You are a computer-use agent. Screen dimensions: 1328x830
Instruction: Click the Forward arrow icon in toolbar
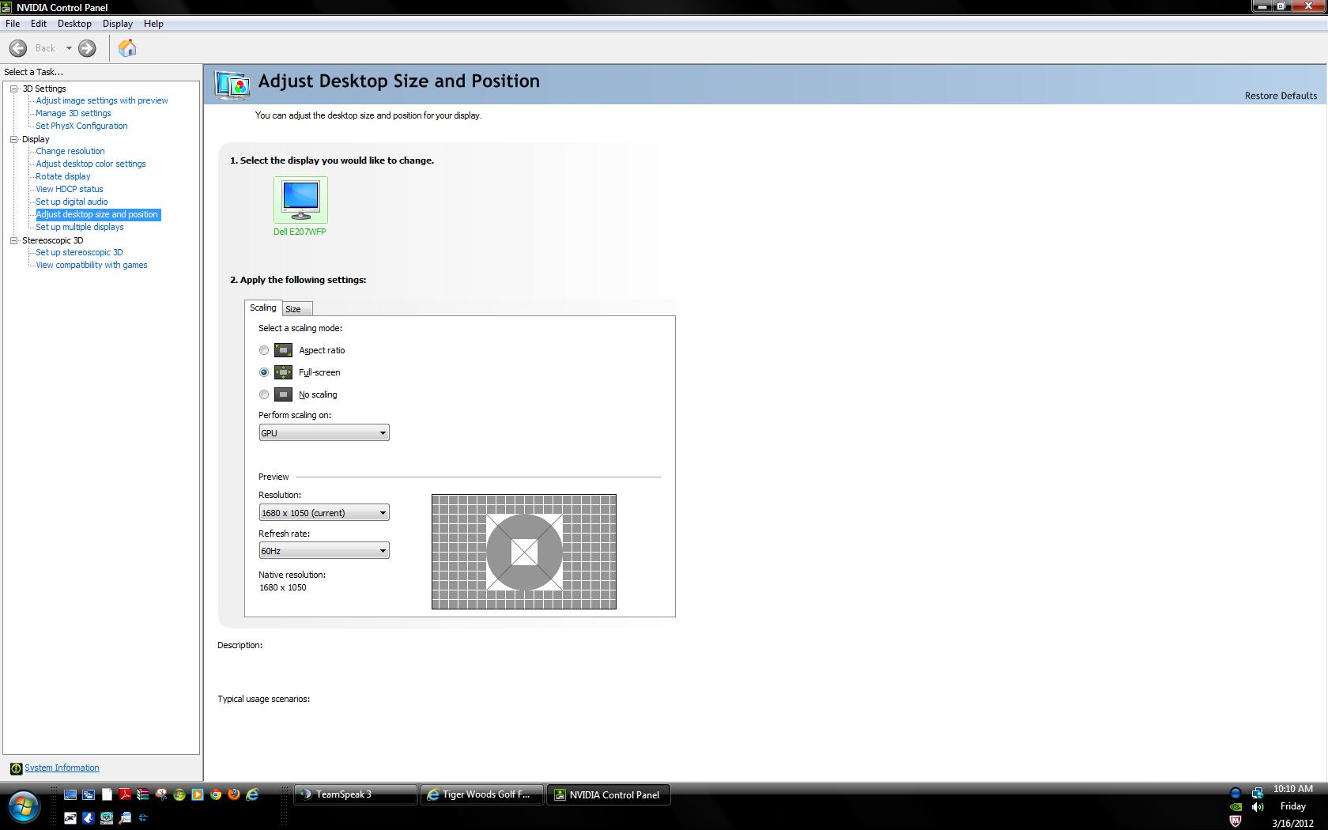[87, 48]
